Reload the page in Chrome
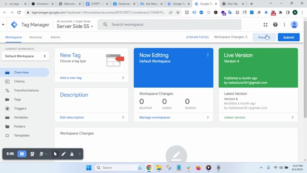The height and width of the screenshot is (173, 307). (19, 13)
